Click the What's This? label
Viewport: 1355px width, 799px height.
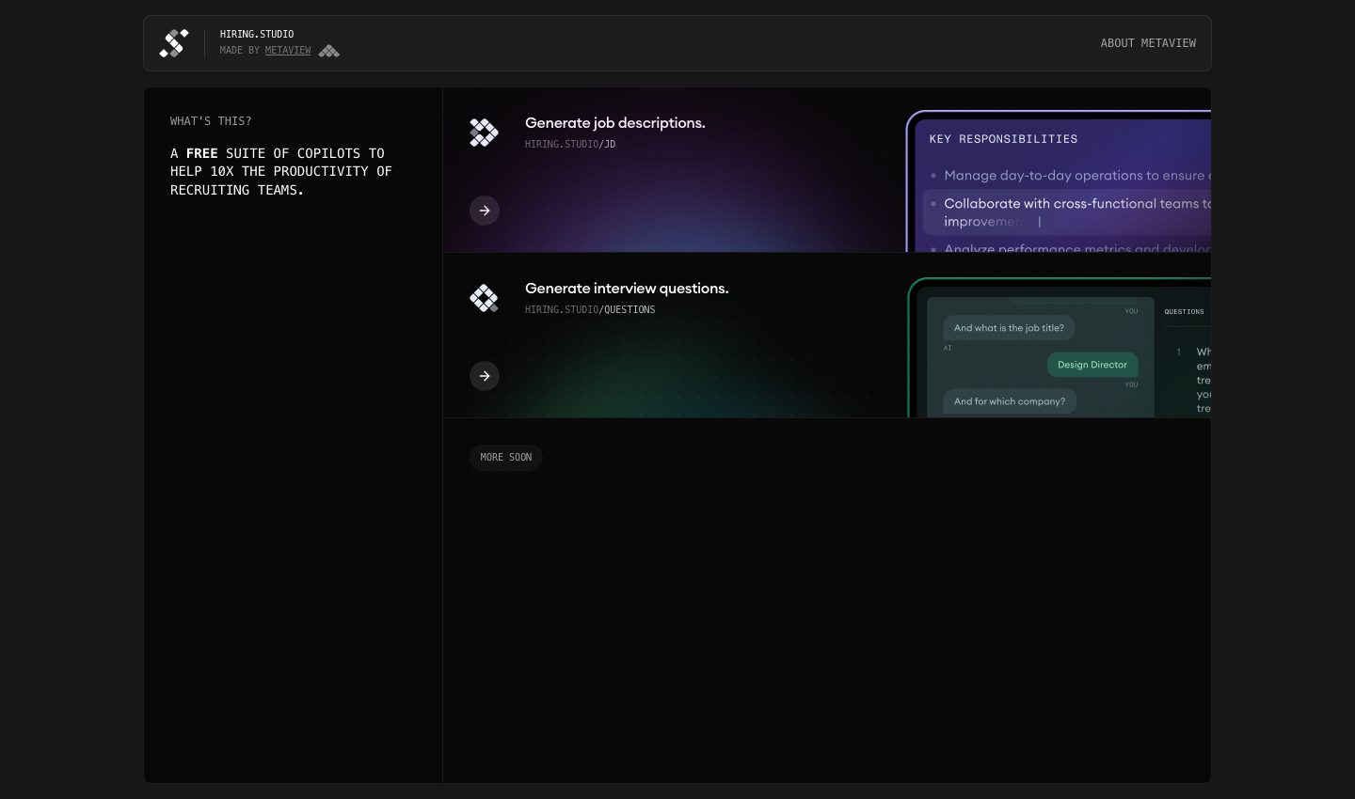[211, 121]
